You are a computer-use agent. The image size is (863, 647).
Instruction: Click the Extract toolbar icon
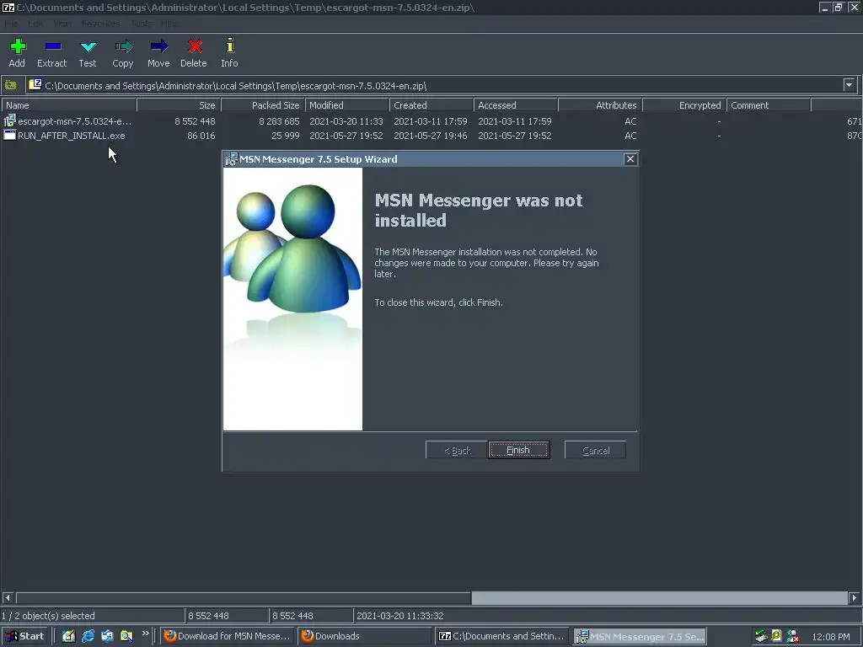[x=53, y=46]
